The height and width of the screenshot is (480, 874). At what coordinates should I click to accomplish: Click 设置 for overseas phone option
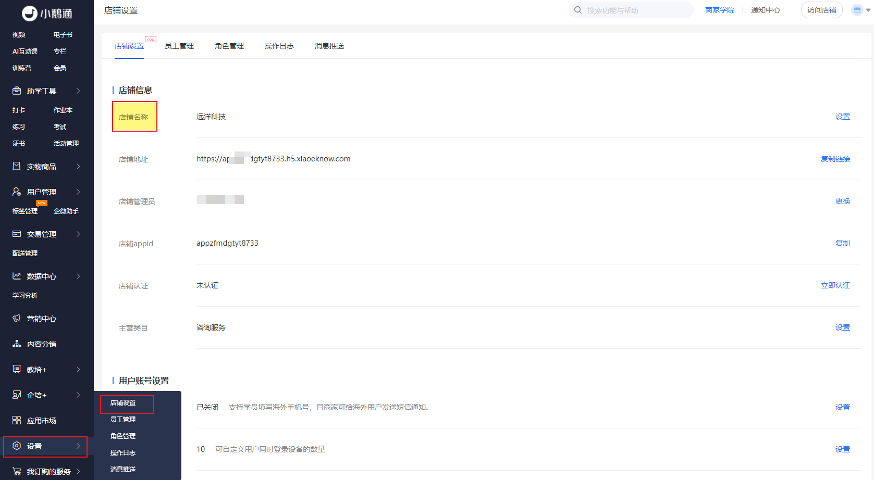pyautogui.click(x=843, y=407)
